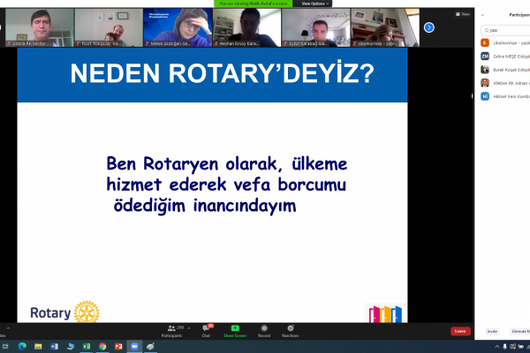Expand the arrow next to Participants button
Image resolution: width=530 pixels, height=353 pixels.
pos(189,328)
